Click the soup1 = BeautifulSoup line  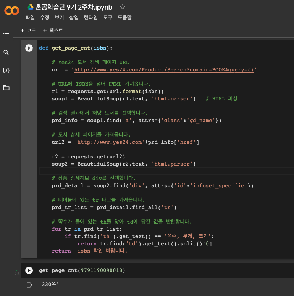pyautogui.click(x=124, y=98)
